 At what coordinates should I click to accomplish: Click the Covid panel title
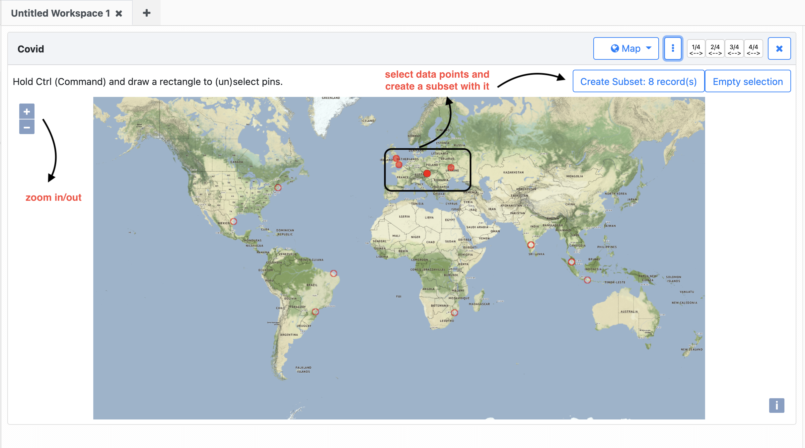31,49
